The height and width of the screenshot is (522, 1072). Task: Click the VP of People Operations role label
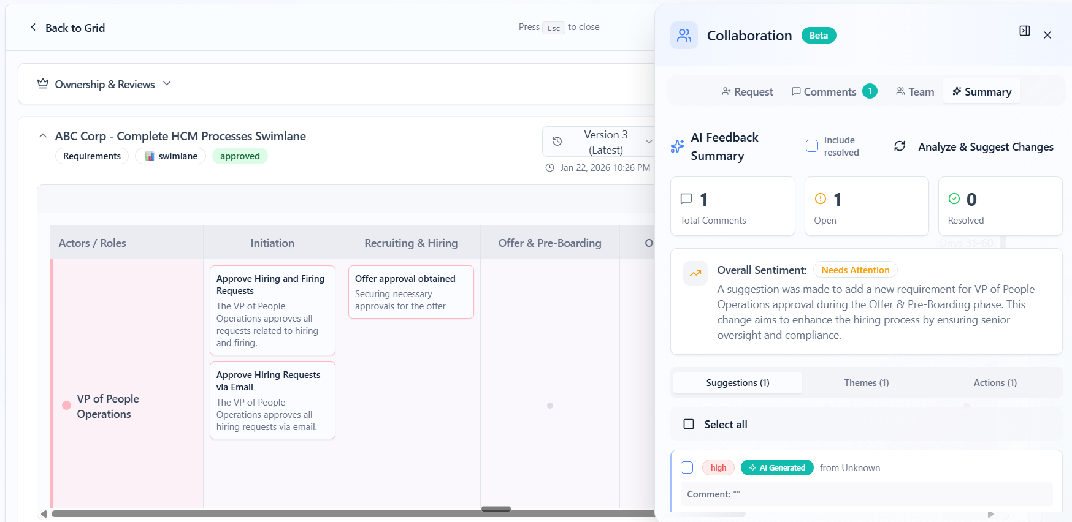coord(108,406)
